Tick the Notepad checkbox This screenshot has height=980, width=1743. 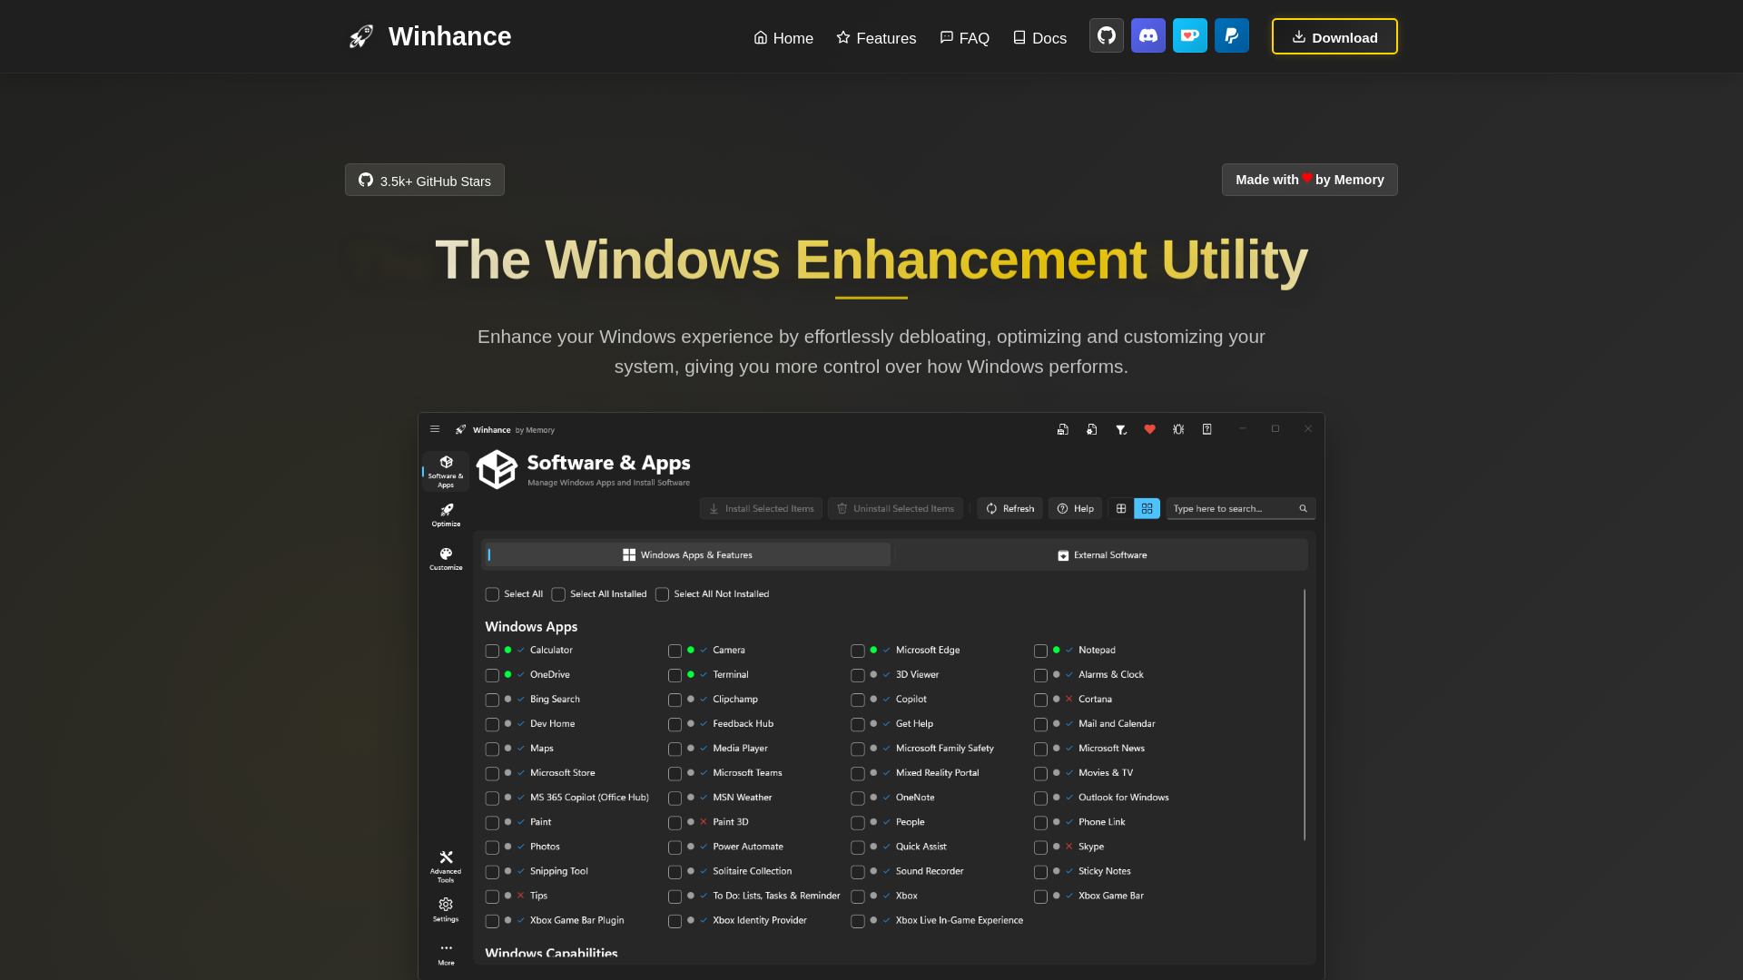(1040, 651)
